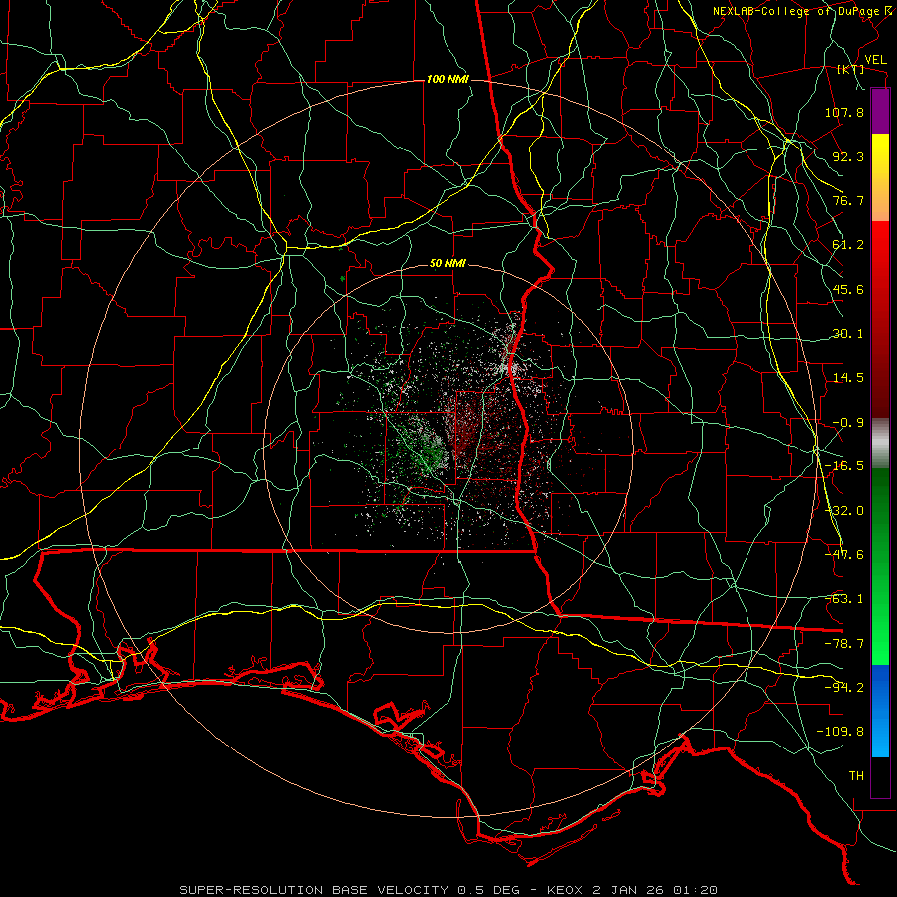The height and width of the screenshot is (897, 897).
Task: Click the -47.6 legend value
Action: [844, 555]
